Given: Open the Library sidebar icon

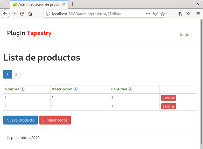Looking at the screenshot, I should tap(180, 14).
